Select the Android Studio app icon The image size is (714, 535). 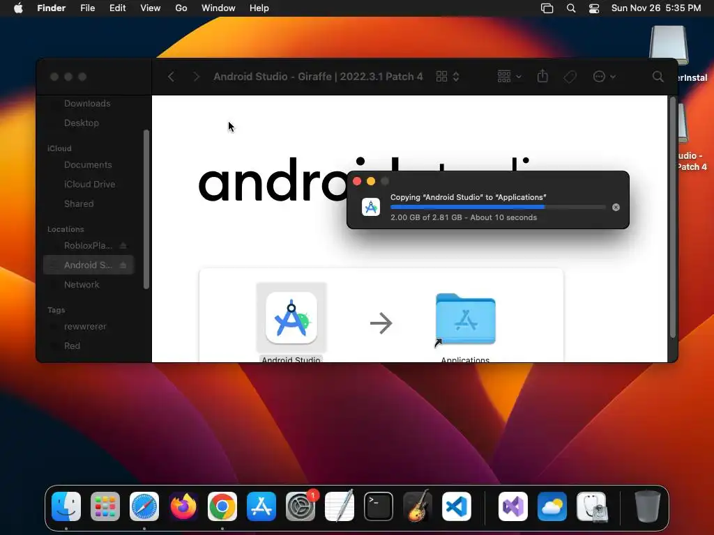click(x=291, y=318)
